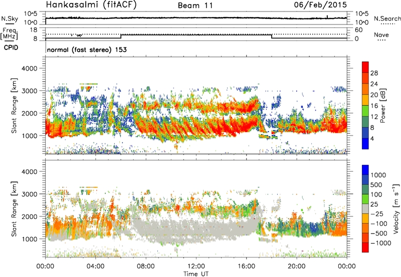Click the red band of the power color bar
Viewport: 401px width, 277px height.
tap(365, 67)
